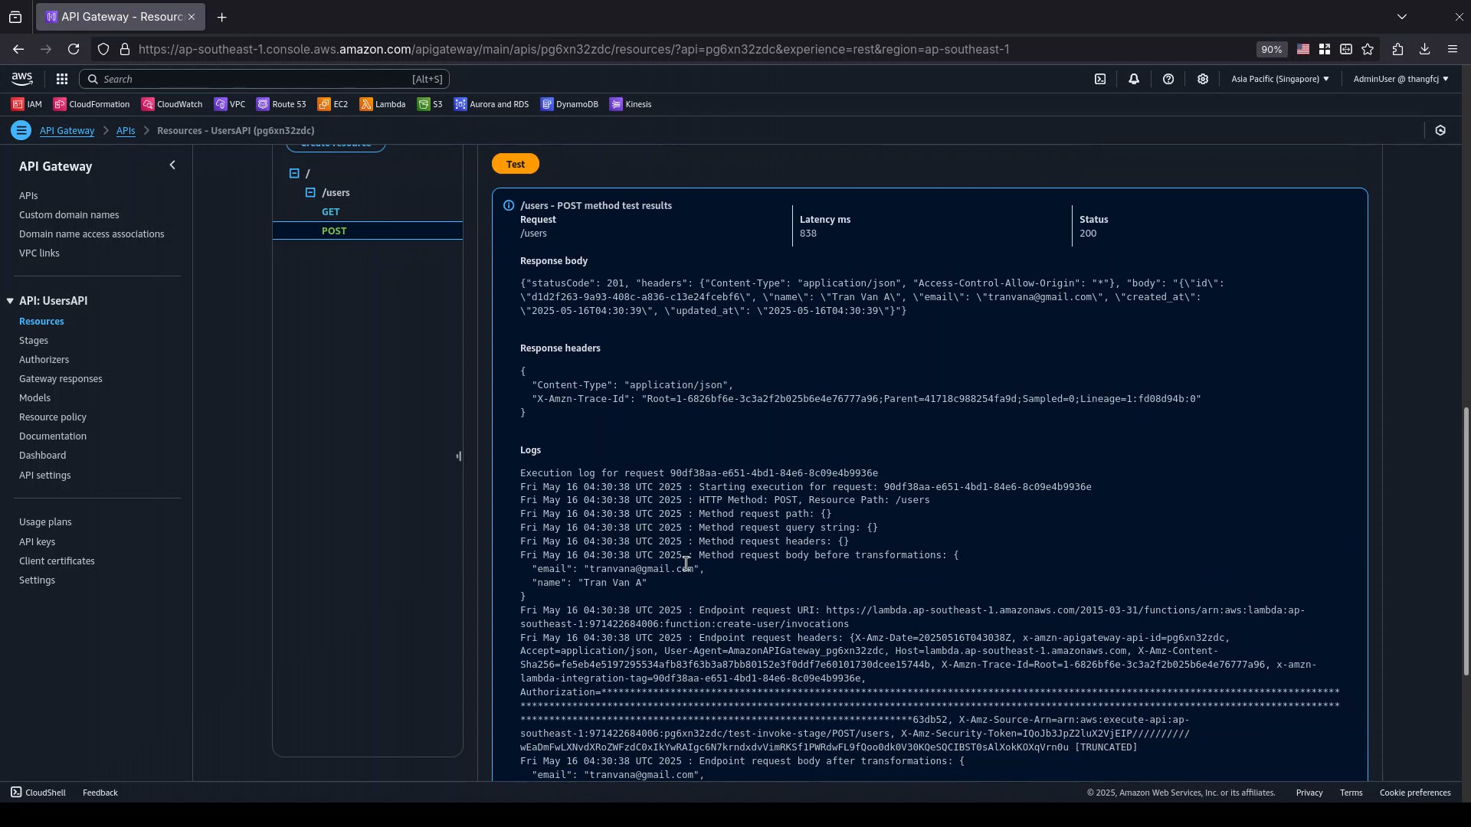Open Lambda favorite shortcut
Screen dimensions: 1471x827
(x=382, y=104)
